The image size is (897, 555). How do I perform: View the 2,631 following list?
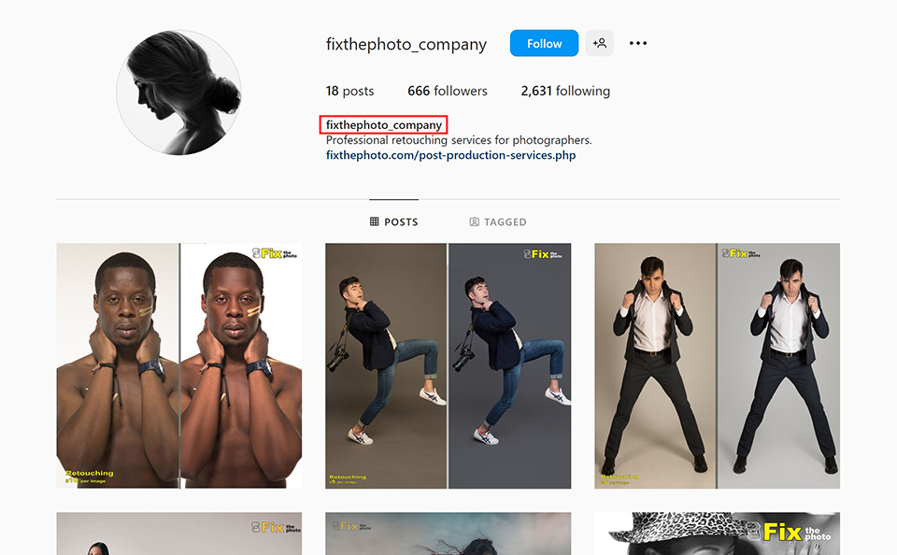[x=565, y=91]
